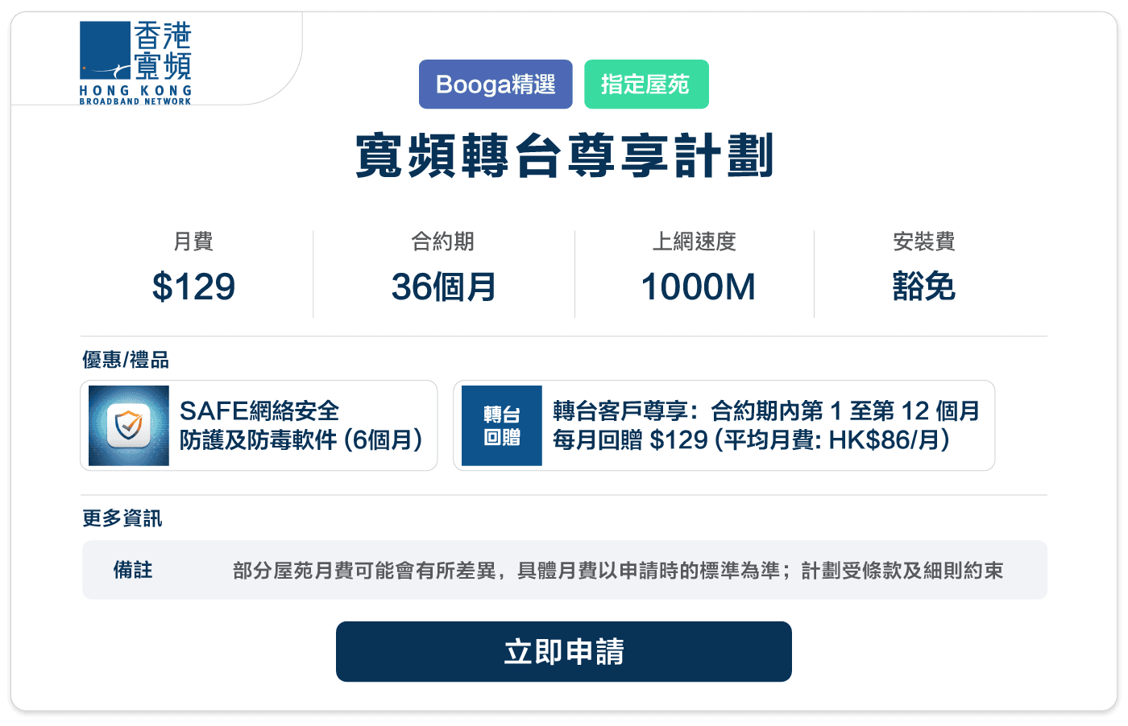Click the 月費 label
Screen dimensions: 1128x726
coord(193,241)
